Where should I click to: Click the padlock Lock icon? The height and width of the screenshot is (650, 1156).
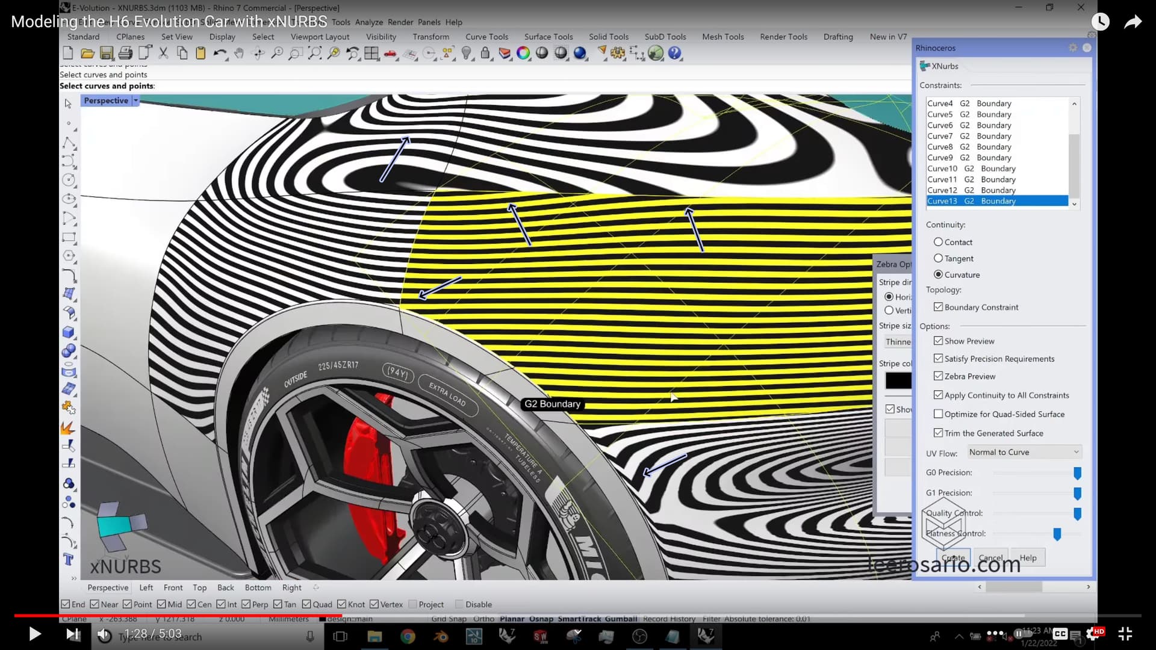(485, 54)
